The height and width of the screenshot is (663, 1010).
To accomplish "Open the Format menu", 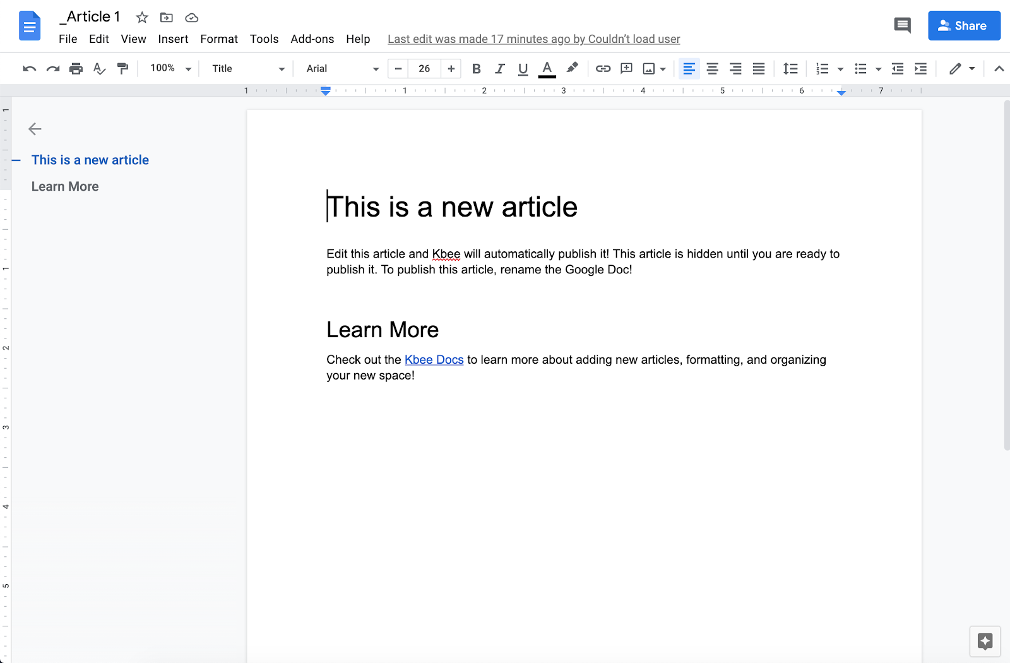I will pos(219,39).
